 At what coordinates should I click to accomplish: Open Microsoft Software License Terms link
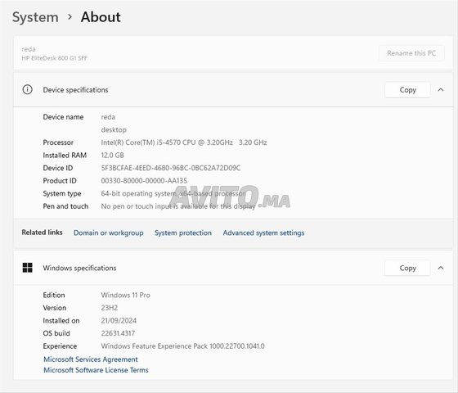point(96,370)
